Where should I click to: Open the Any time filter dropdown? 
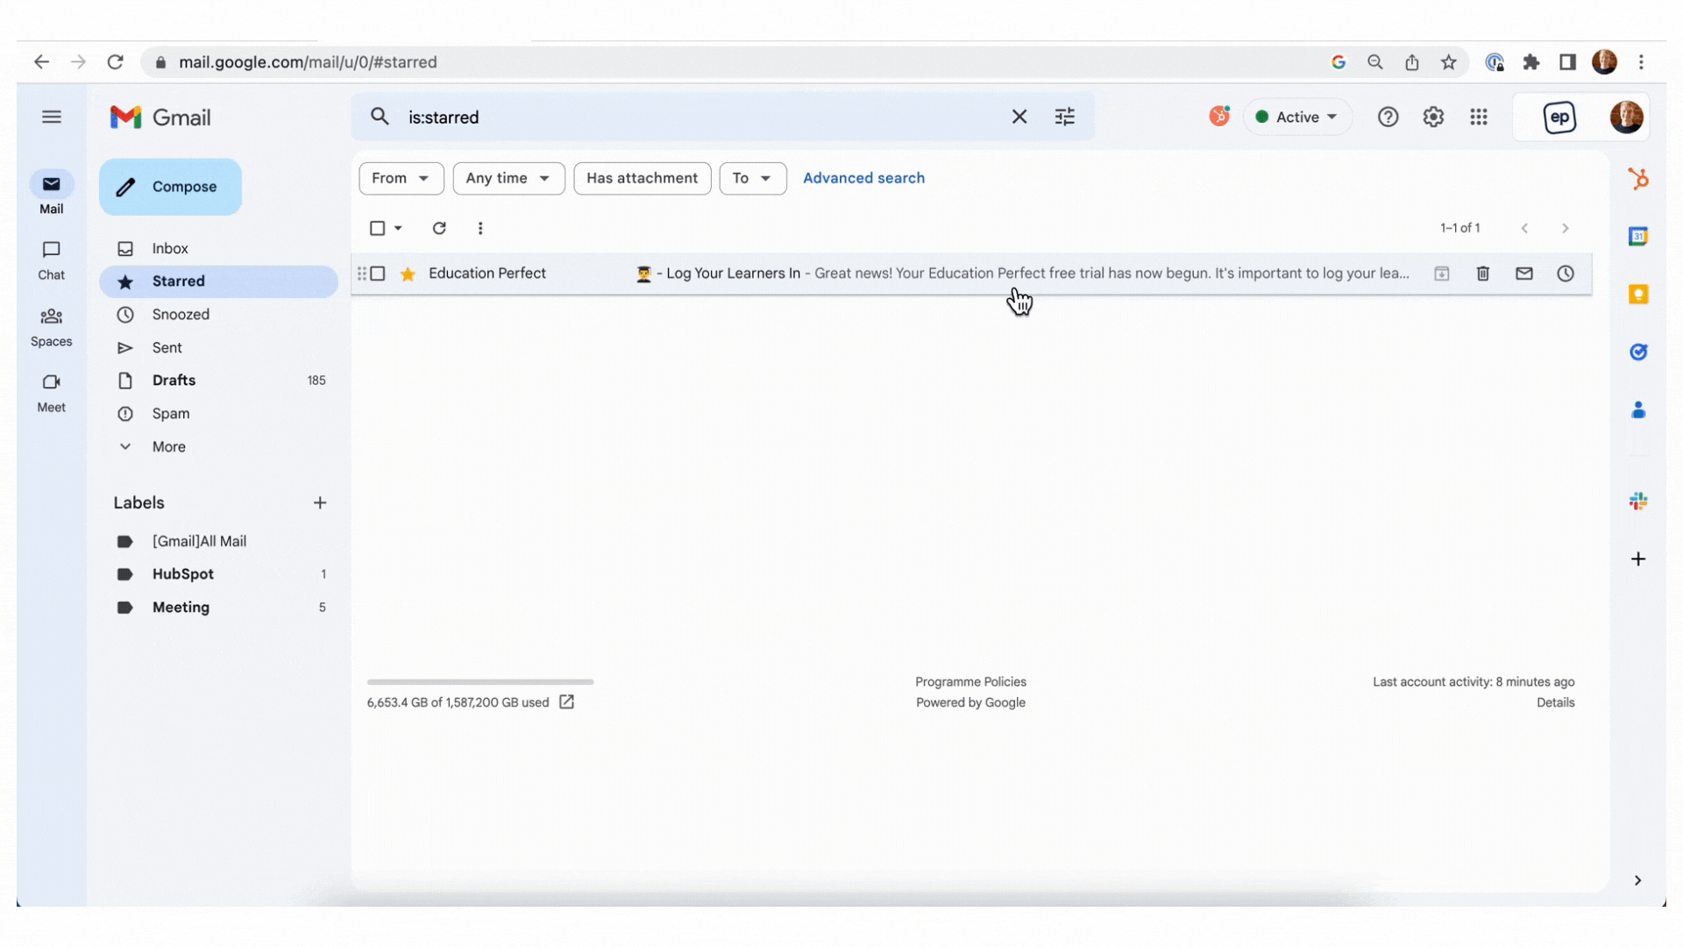(x=508, y=178)
